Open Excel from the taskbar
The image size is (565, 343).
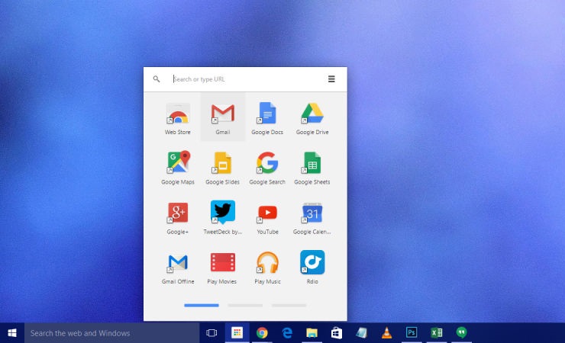437,333
